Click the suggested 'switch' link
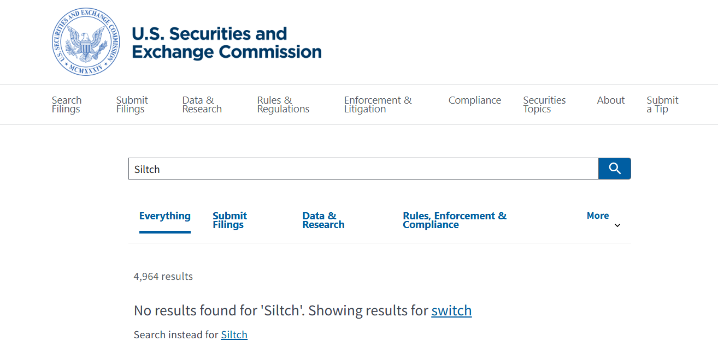The width and height of the screenshot is (718, 359). pyautogui.click(x=451, y=311)
